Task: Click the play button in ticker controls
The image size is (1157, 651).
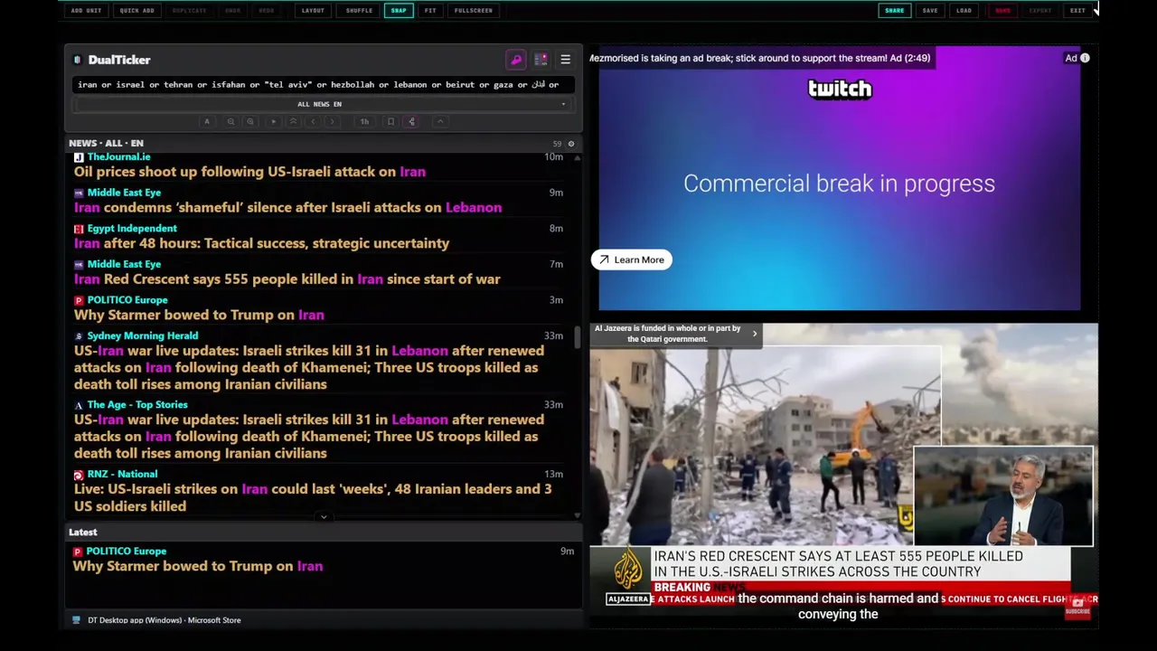Action: click(x=273, y=121)
